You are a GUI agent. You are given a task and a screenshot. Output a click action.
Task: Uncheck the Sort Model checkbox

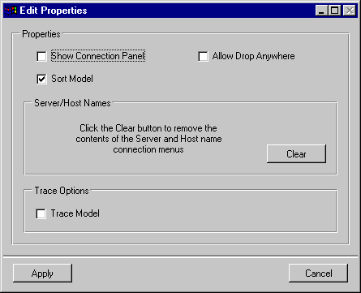pos(41,79)
